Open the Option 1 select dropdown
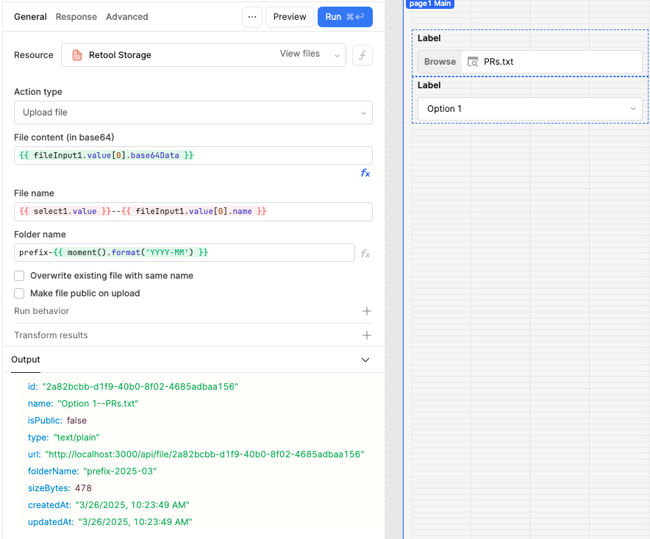This screenshot has height=539, width=650. pyautogui.click(x=530, y=109)
